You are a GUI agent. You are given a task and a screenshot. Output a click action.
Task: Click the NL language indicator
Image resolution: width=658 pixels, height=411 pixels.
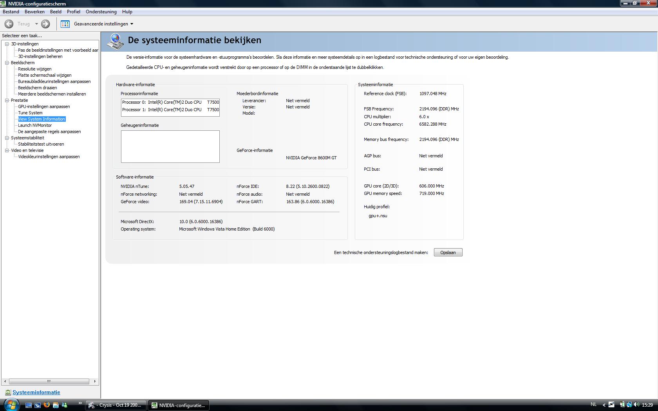coord(593,404)
